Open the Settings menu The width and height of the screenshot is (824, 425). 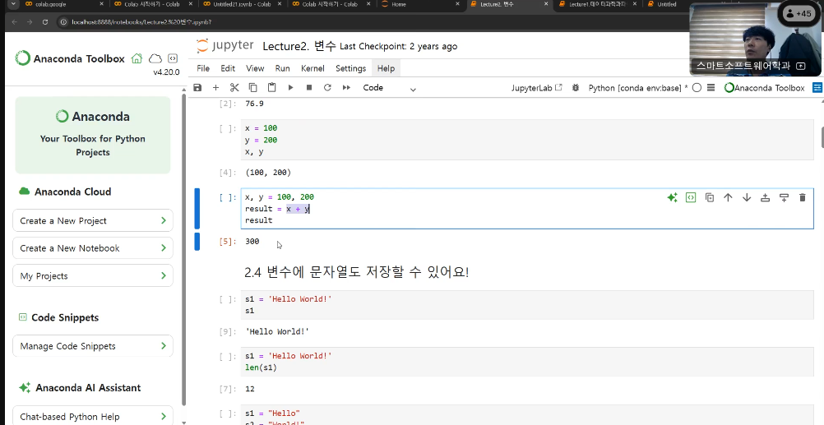pos(350,68)
